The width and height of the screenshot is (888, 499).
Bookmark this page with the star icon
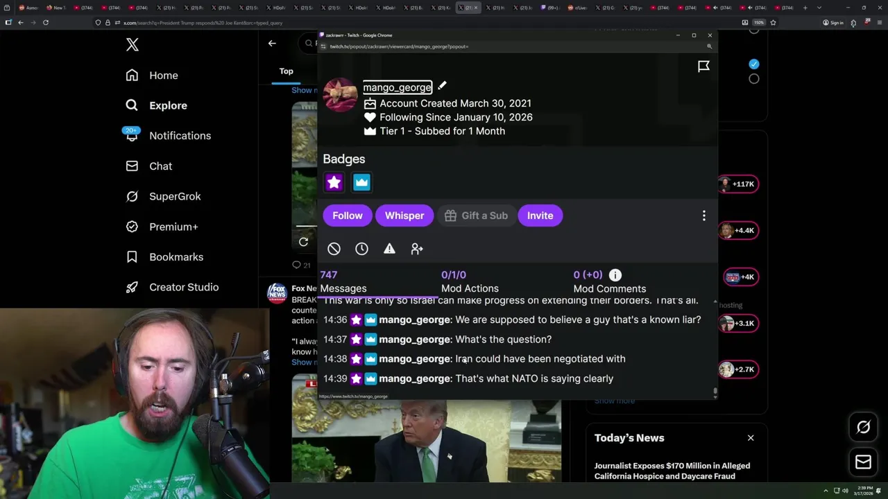click(773, 22)
